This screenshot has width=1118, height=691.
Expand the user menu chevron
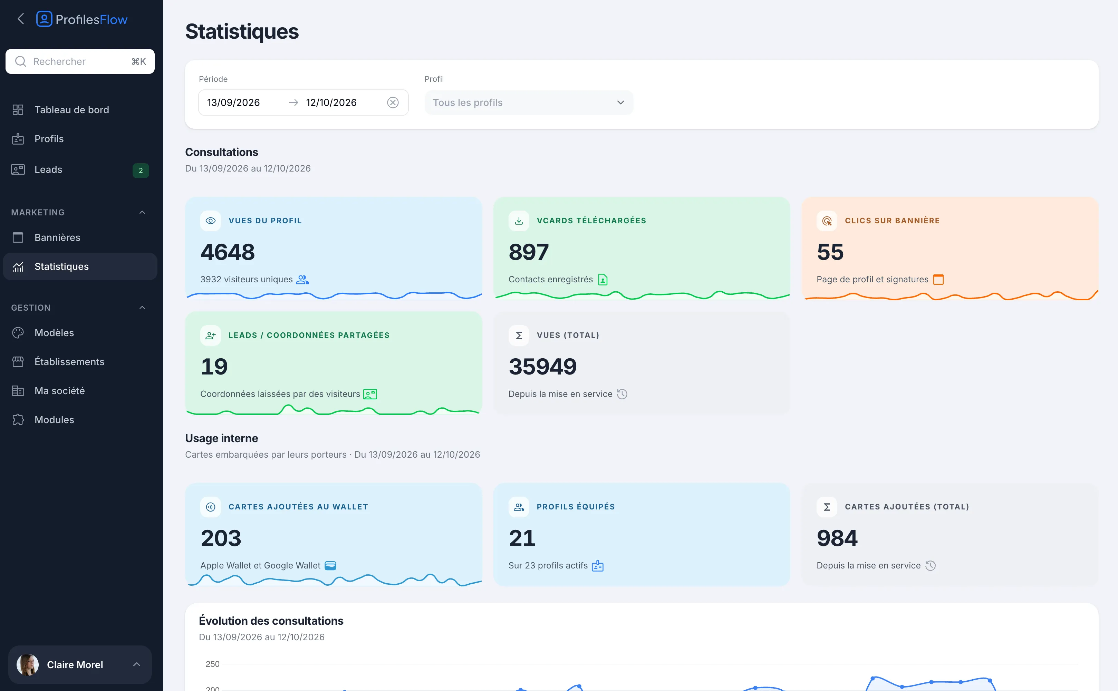136,664
